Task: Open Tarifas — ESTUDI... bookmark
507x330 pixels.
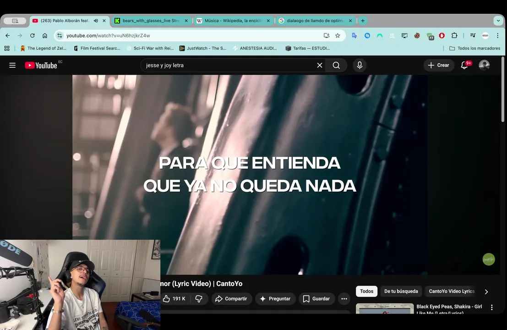Action: [x=308, y=48]
